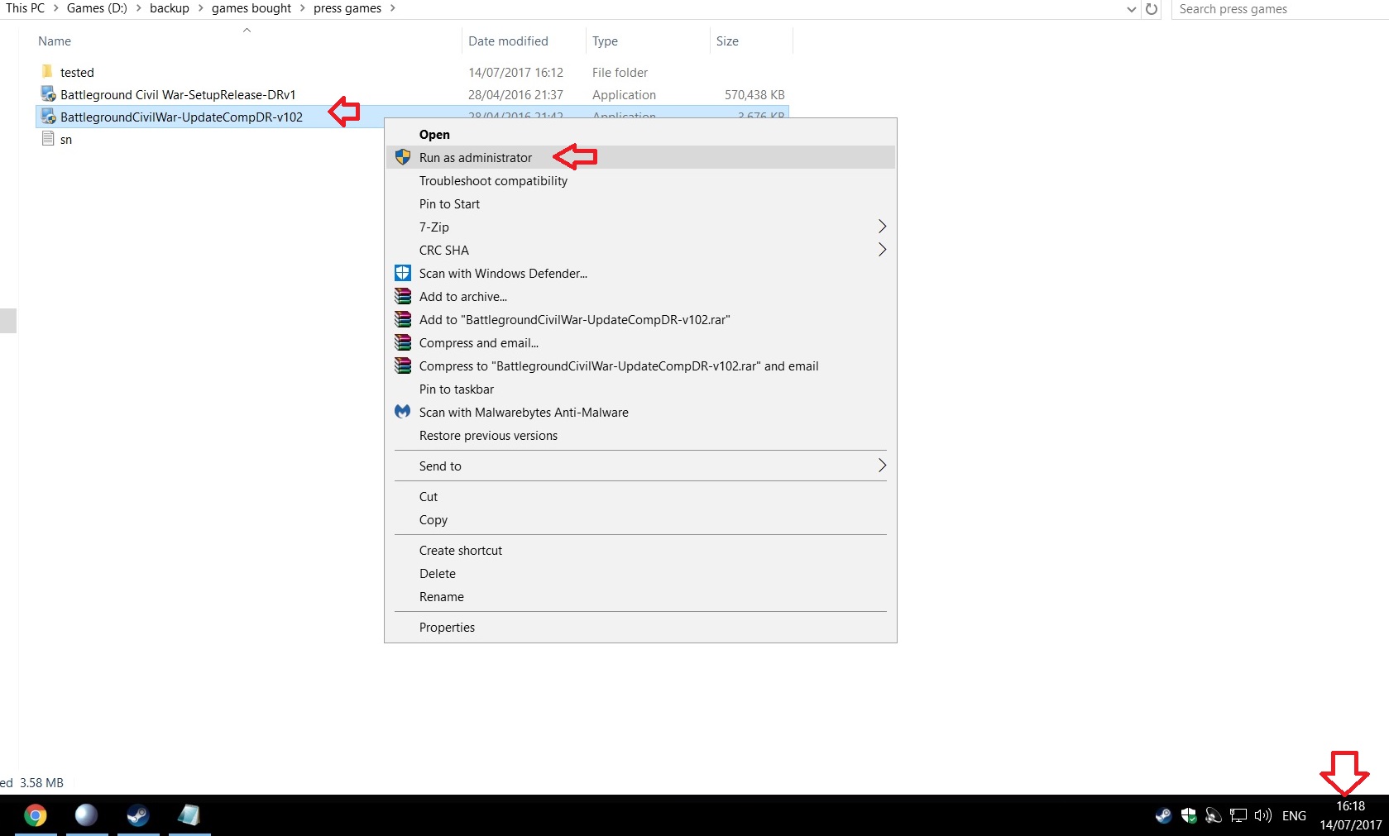Open the grey sphere app on the taskbar
Image resolution: width=1389 pixels, height=836 pixels.
(86, 815)
